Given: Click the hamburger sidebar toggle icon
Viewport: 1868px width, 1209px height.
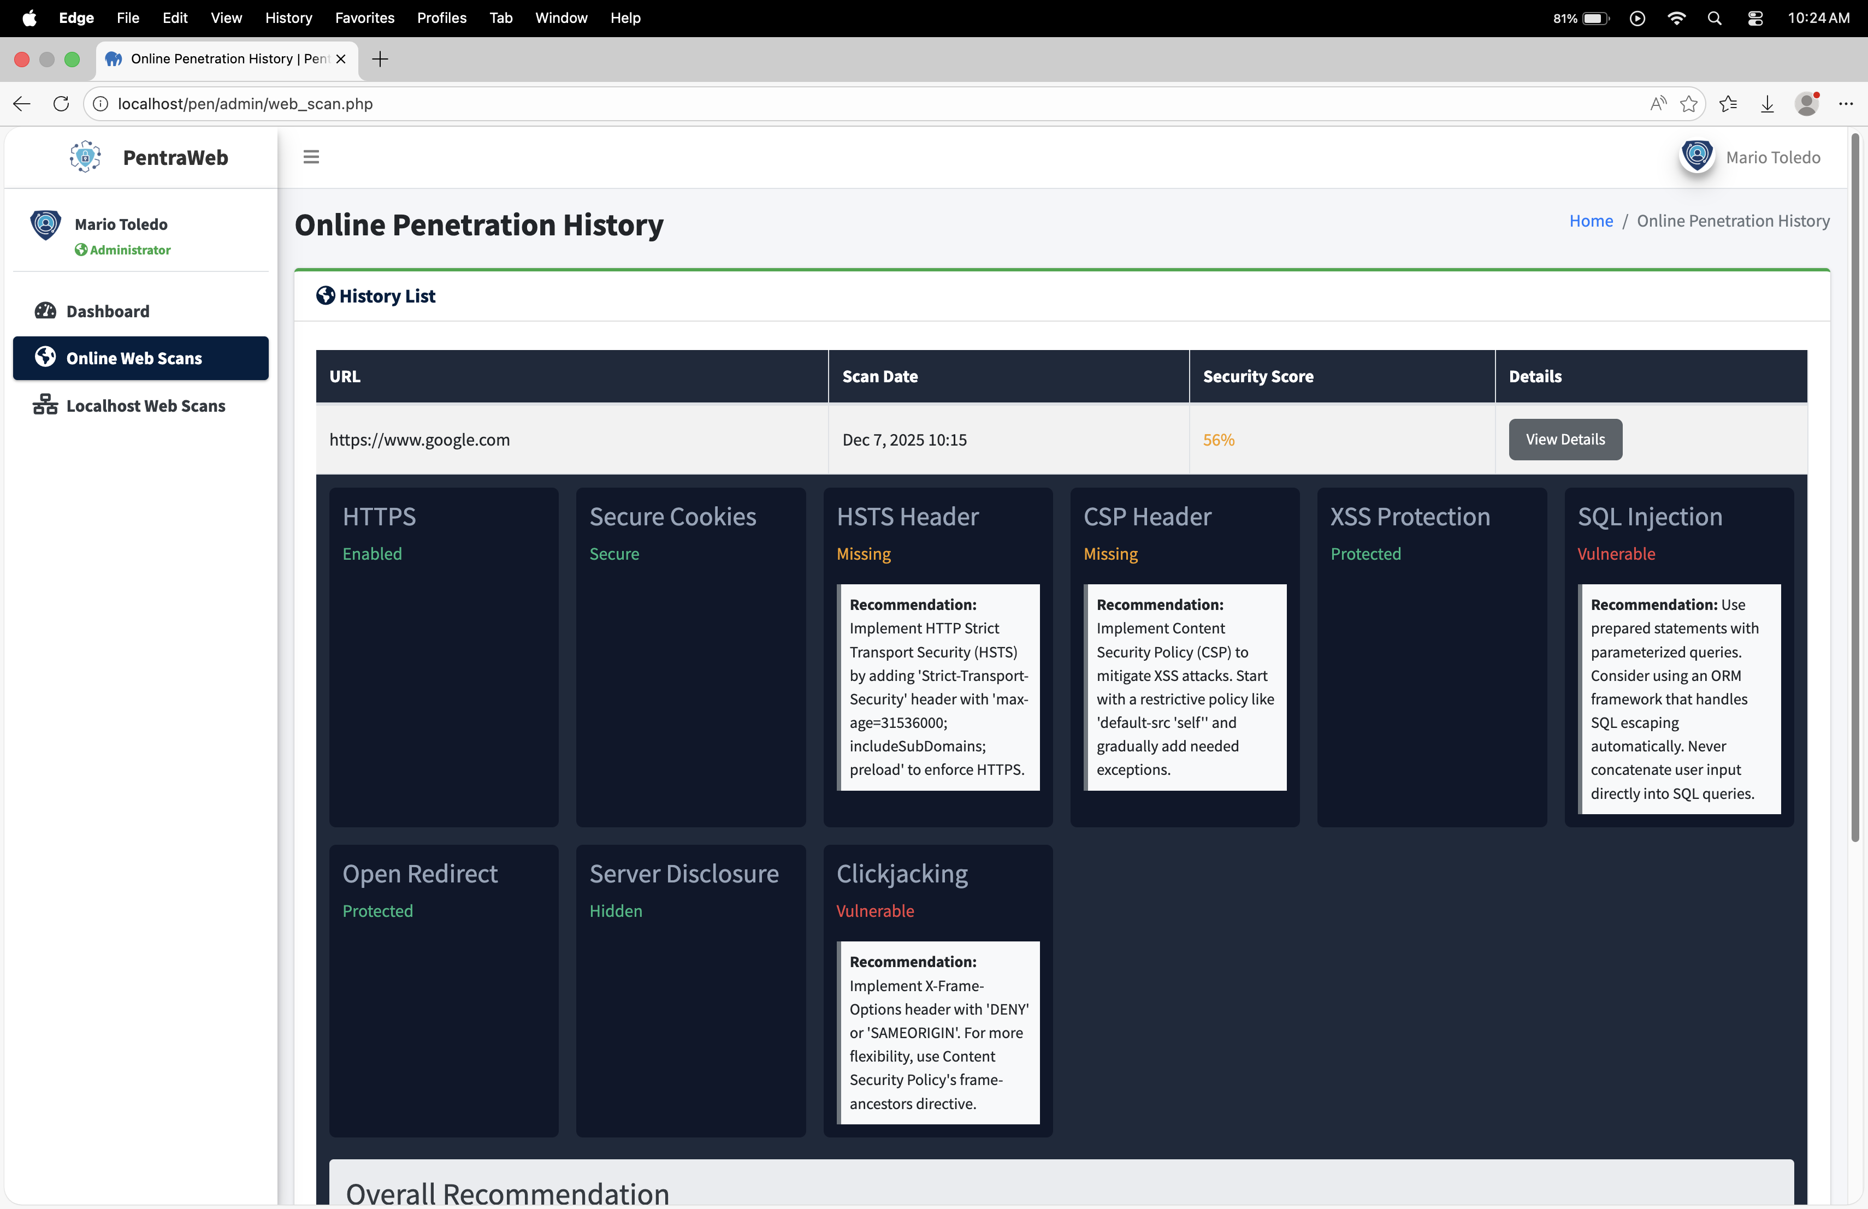Looking at the screenshot, I should 311,157.
